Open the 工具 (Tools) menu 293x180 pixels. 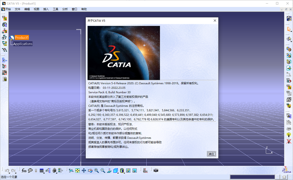(x=55, y=9)
